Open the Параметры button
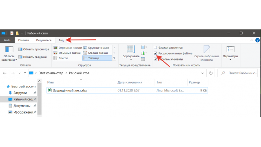Screen dimensions: 261x147 [230, 53]
